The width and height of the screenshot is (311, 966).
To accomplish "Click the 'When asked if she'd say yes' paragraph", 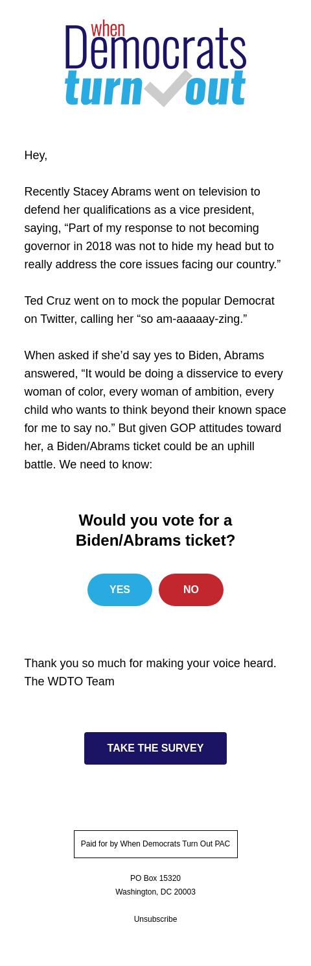I will [155, 410].
